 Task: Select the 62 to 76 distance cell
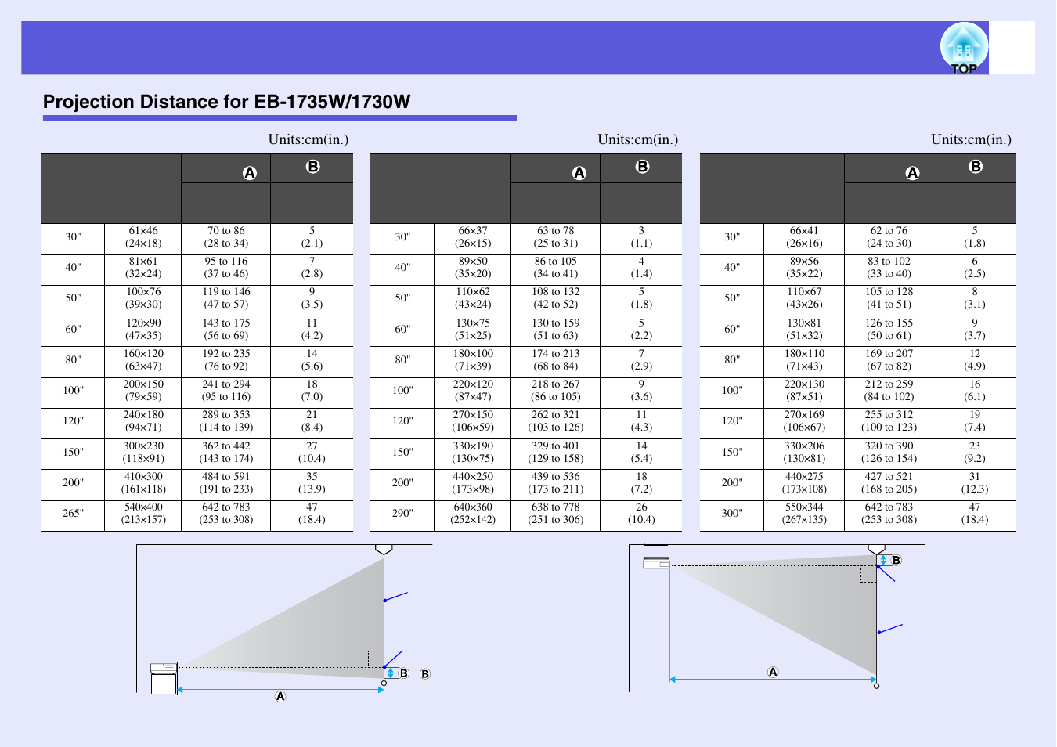[889, 237]
